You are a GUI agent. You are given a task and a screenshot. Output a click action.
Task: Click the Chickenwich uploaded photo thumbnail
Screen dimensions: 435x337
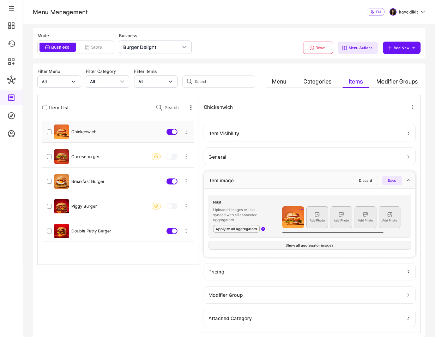point(293,217)
